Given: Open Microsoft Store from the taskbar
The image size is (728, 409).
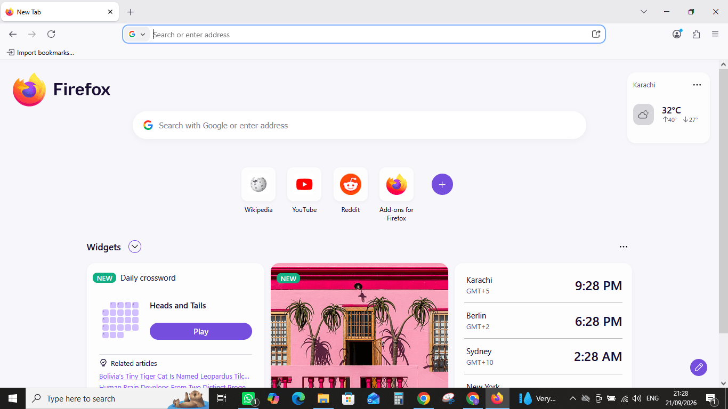Looking at the screenshot, I should point(349,398).
